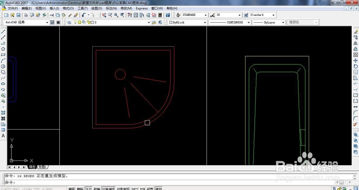Toggle 对象捕捉 object snap button
Viewport: 359px width, 190px height.
(x=108, y=189)
